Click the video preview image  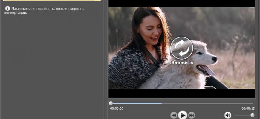pos(182,48)
